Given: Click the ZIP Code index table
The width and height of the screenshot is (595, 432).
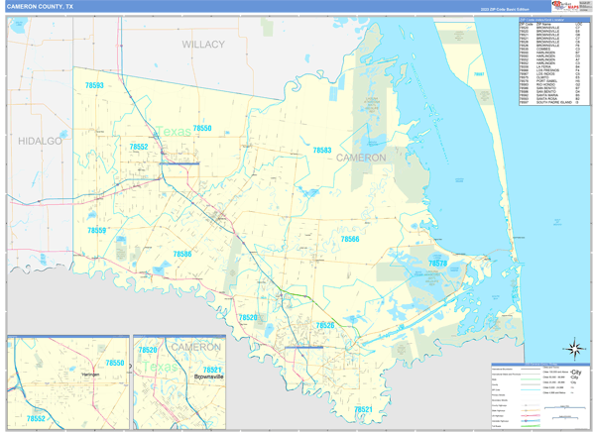Looking at the screenshot, I should 554,61.
